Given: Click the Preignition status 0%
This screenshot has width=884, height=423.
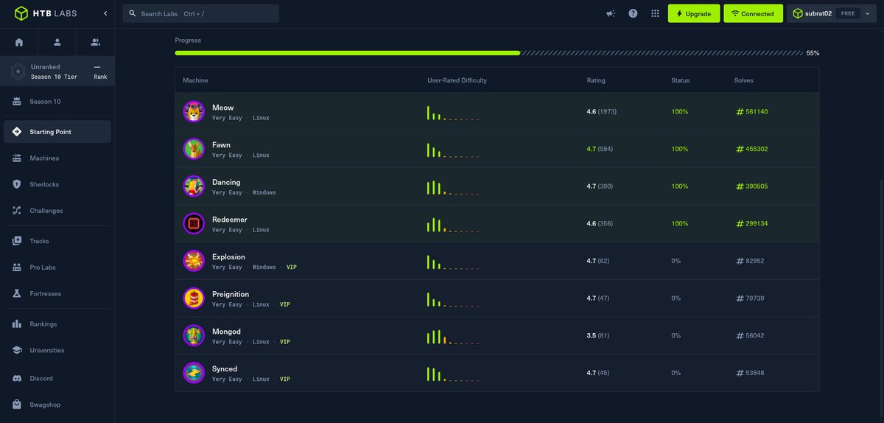Looking at the screenshot, I should pyautogui.click(x=676, y=298).
